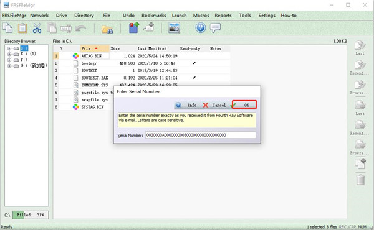The width and height of the screenshot is (374, 230).
Task: Open the image viewer icon
Action: (175, 28)
